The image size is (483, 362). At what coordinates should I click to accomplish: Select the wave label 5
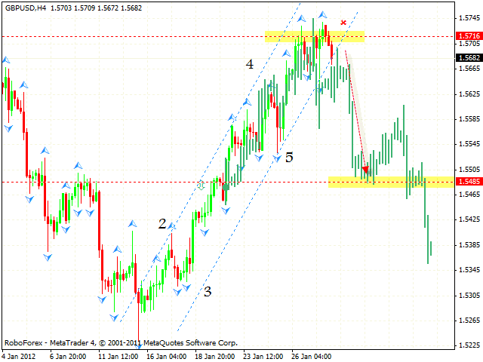tap(289, 157)
